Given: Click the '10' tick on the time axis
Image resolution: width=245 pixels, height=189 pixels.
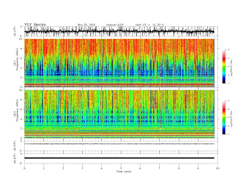Looking at the screenshot, I should pyautogui.click(x=217, y=168).
